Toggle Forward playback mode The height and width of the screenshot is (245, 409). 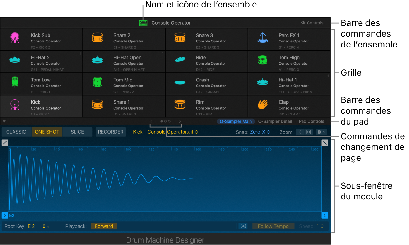[x=104, y=226]
